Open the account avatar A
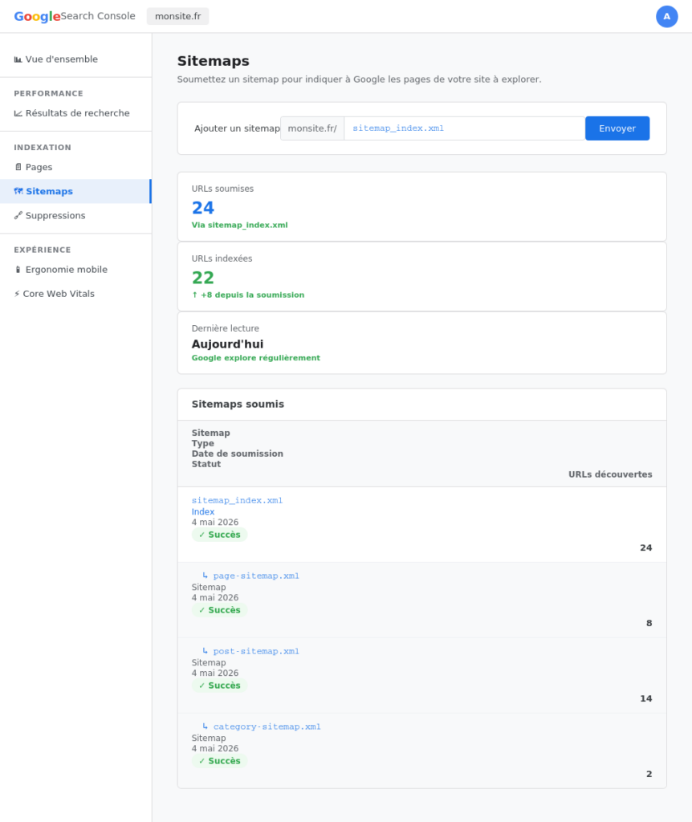This screenshot has width=692, height=822. [x=667, y=16]
